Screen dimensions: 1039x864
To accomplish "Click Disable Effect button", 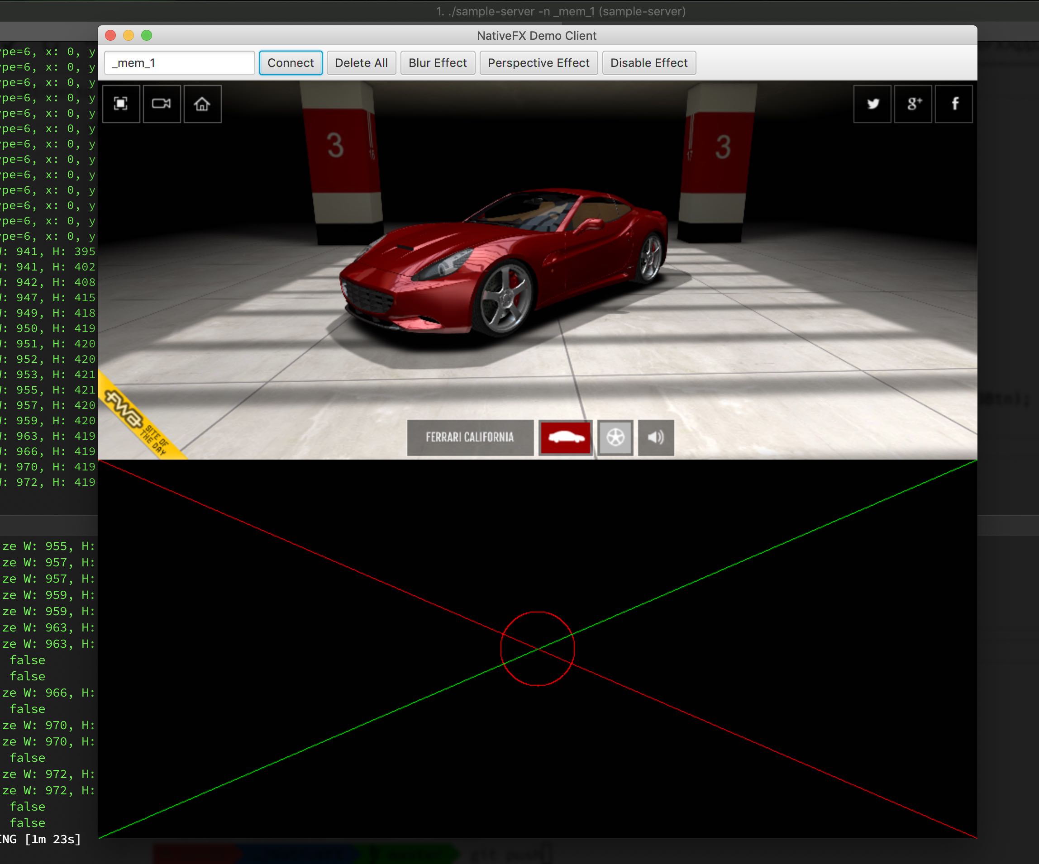I will click(x=648, y=63).
